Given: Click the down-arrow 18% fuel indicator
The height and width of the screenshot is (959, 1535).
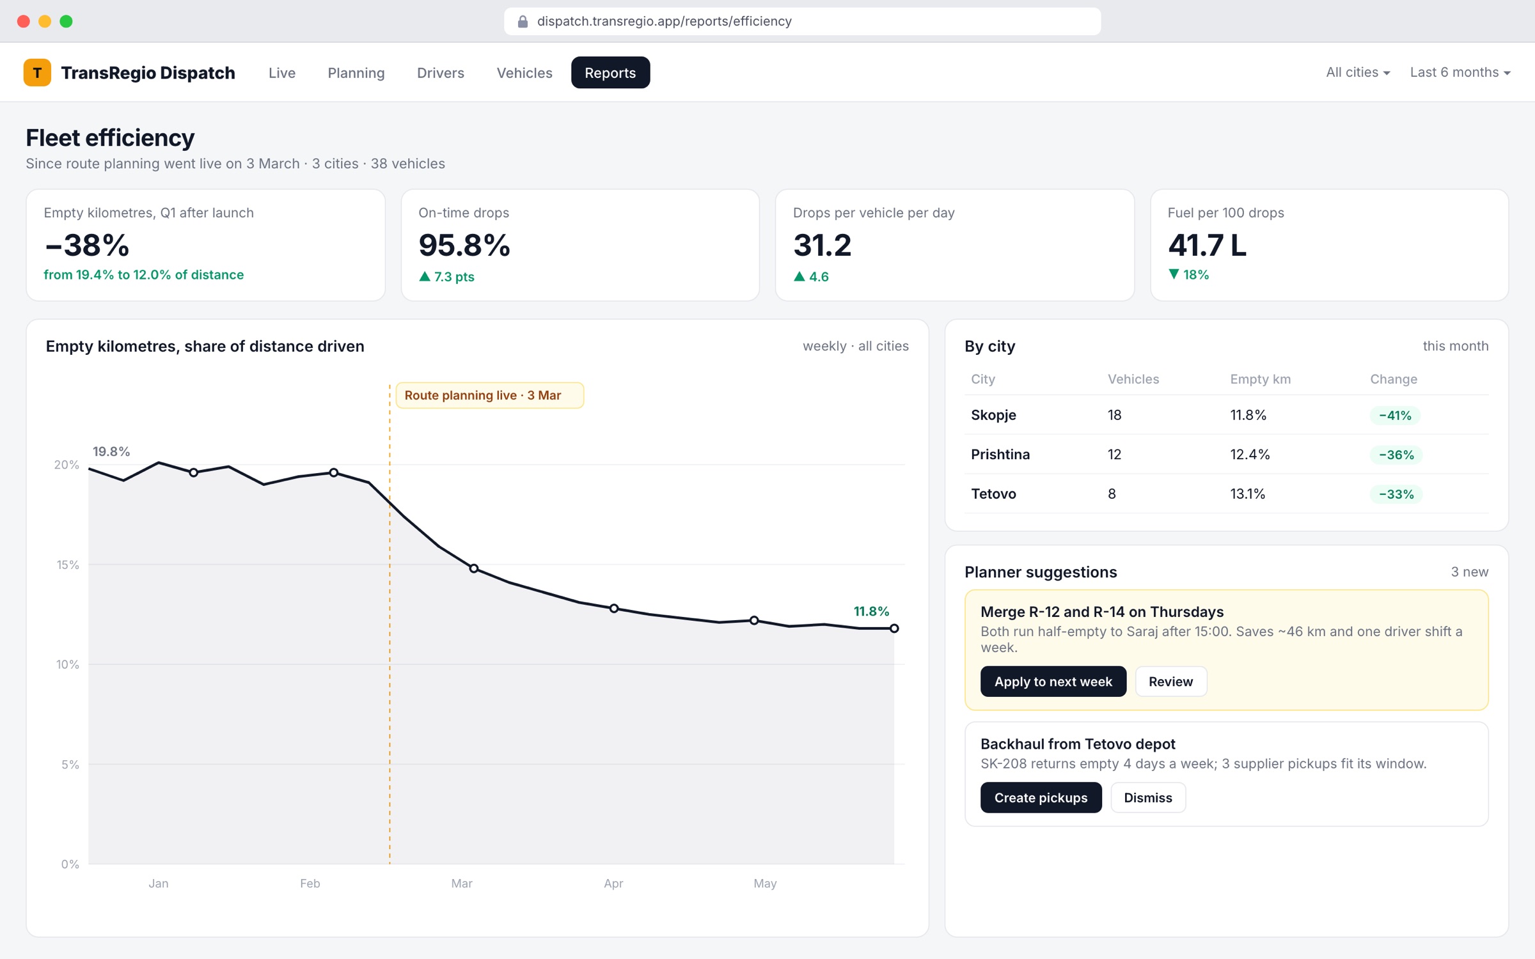Looking at the screenshot, I should click(1188, 275).
